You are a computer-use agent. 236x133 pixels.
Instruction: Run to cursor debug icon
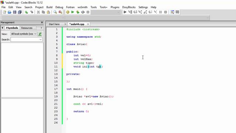click(130, 12)
